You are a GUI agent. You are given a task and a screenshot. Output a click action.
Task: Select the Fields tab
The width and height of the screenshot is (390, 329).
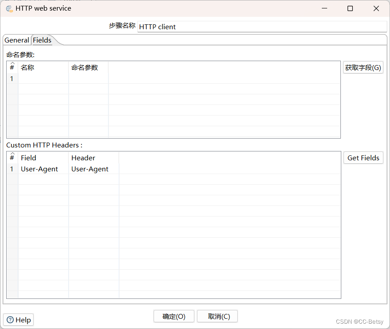[x=41, y=40]
